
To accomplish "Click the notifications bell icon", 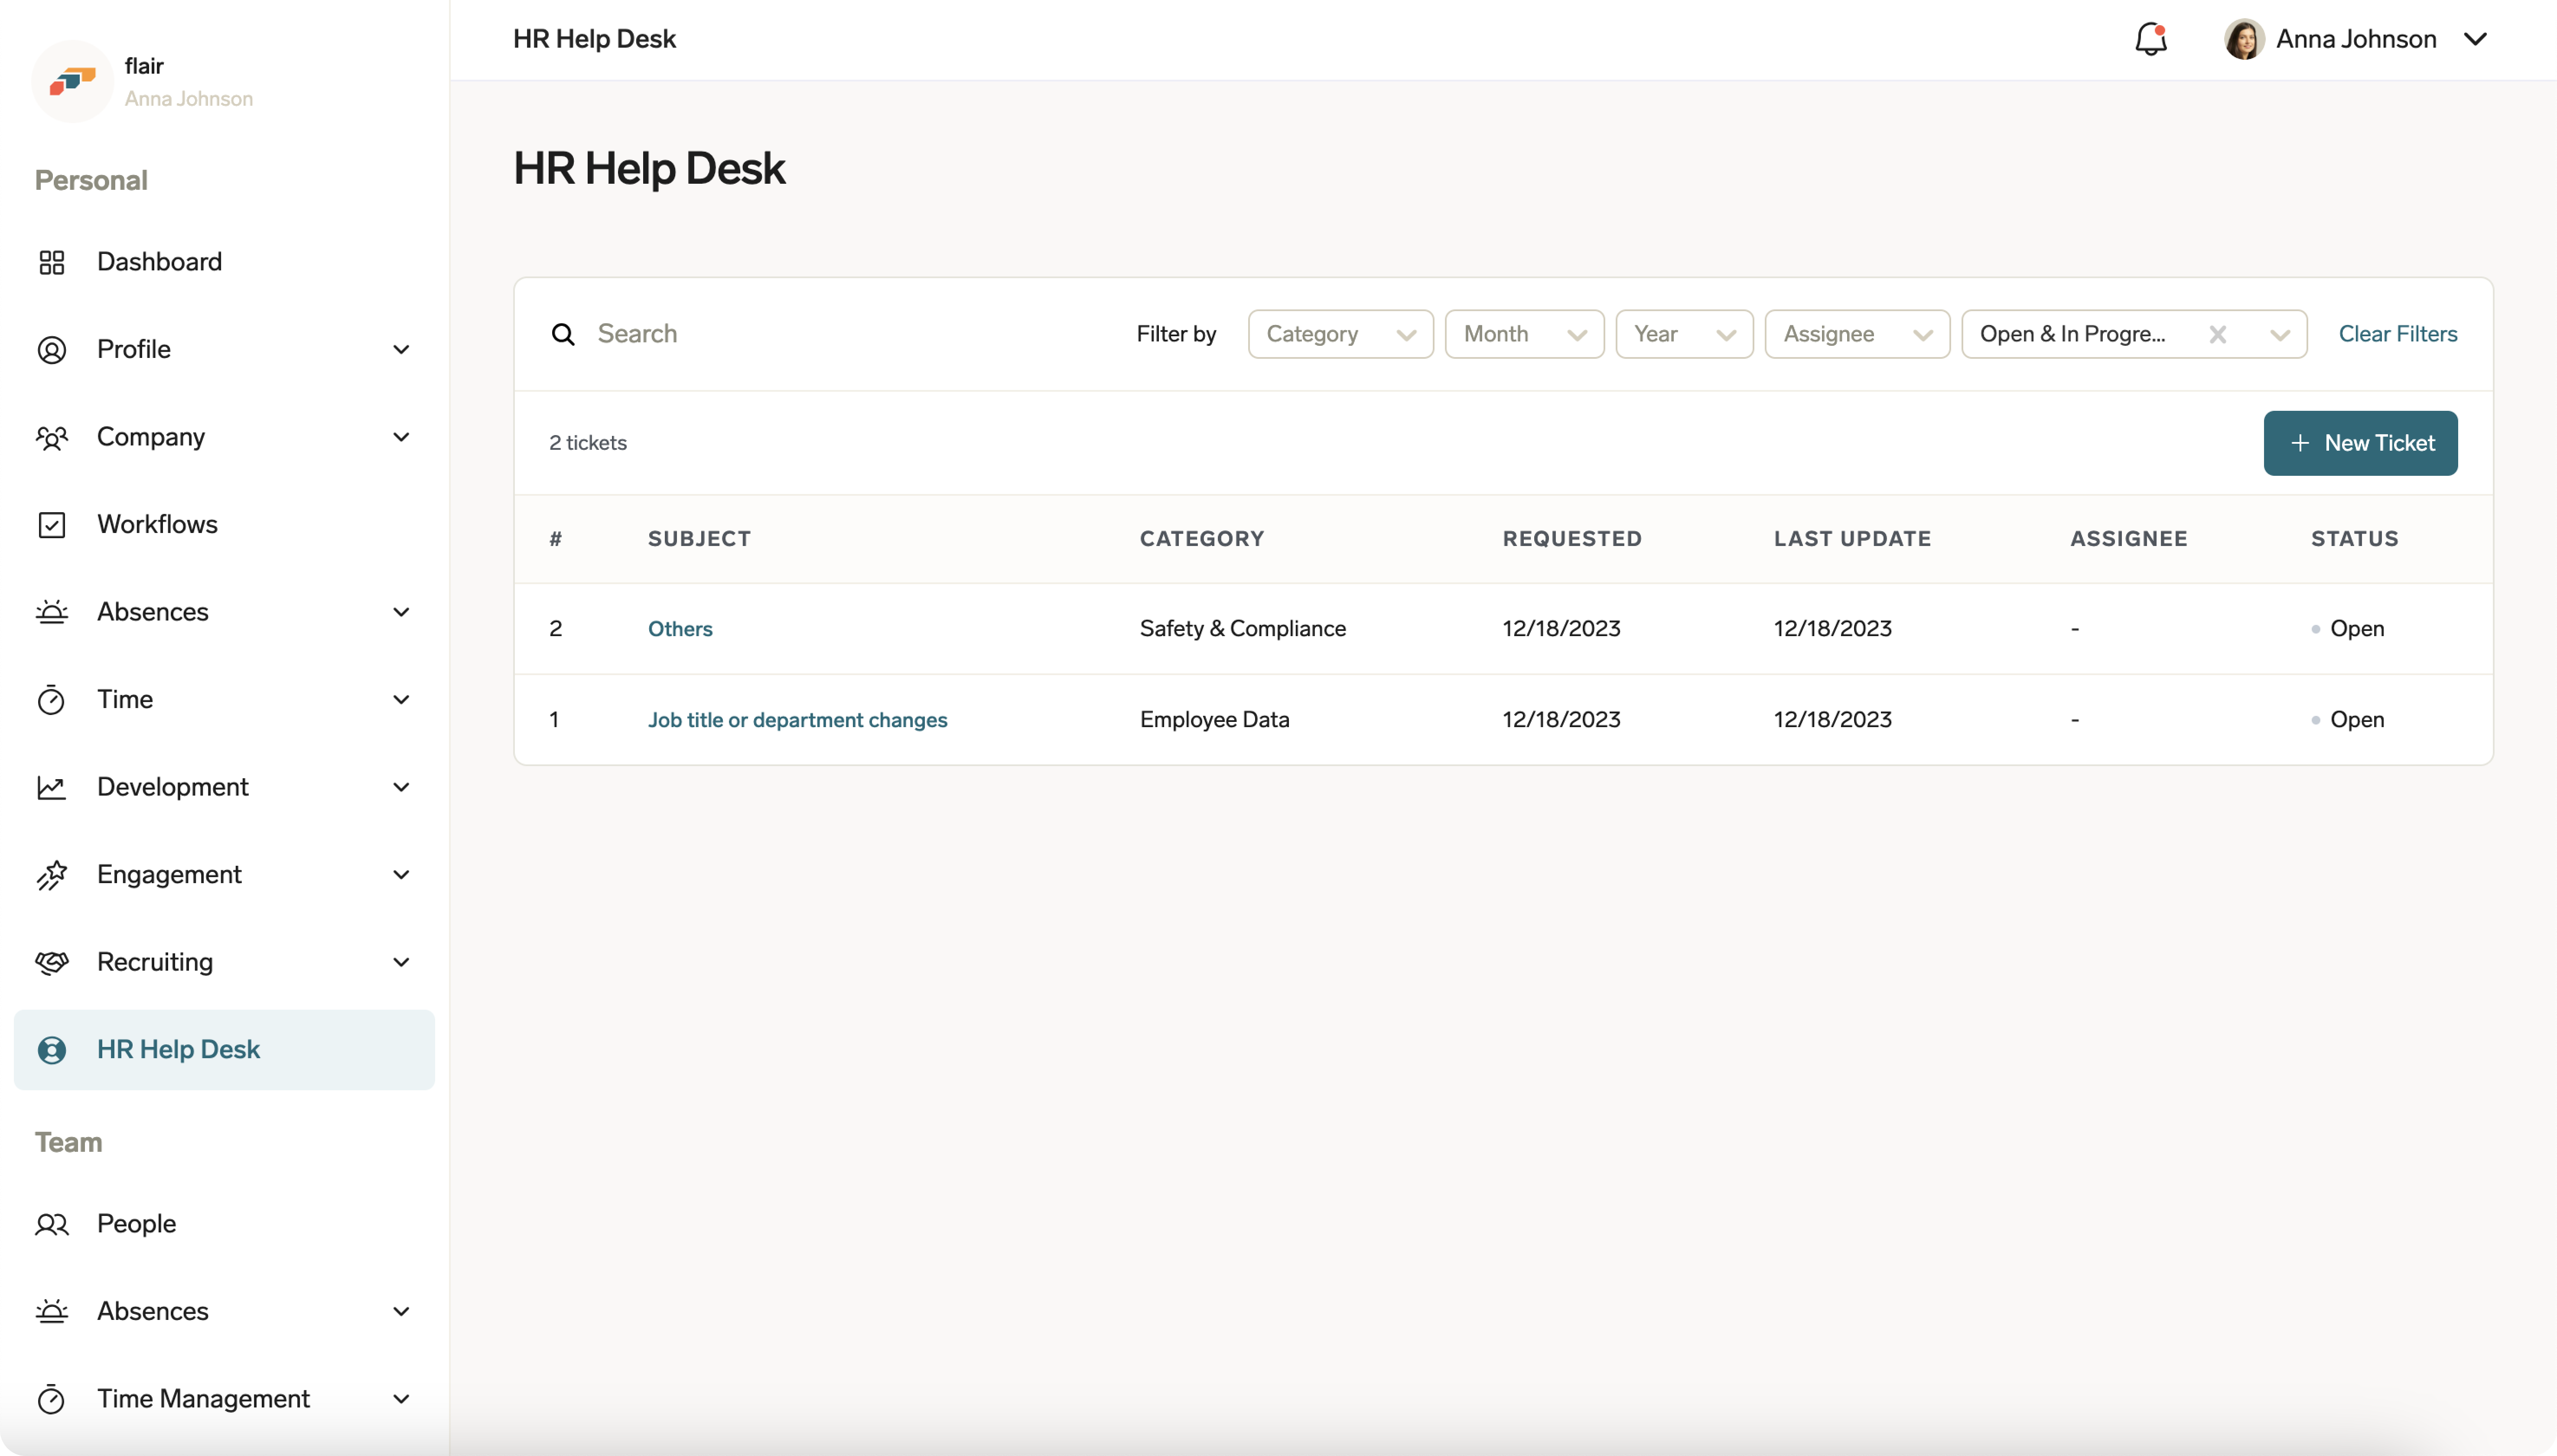I will point(2150,39).
